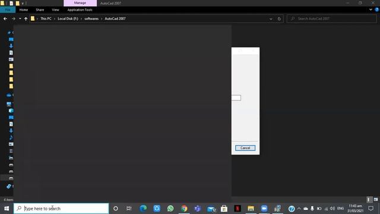Select Network icon in navigation pane
The width and height of the screenshot is (380, 214).
pos(9,186)
